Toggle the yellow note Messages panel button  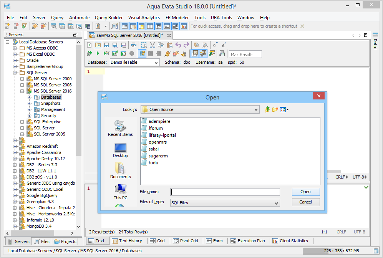[142, 26]
